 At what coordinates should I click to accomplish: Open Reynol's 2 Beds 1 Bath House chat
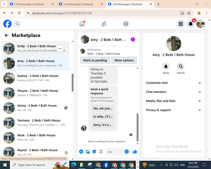click(35, 152)
